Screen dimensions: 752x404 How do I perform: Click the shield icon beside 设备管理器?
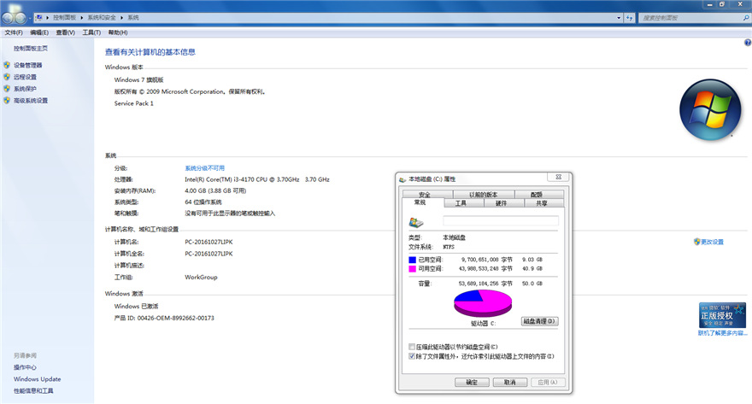pyautogui.click(x=7, y=65)
